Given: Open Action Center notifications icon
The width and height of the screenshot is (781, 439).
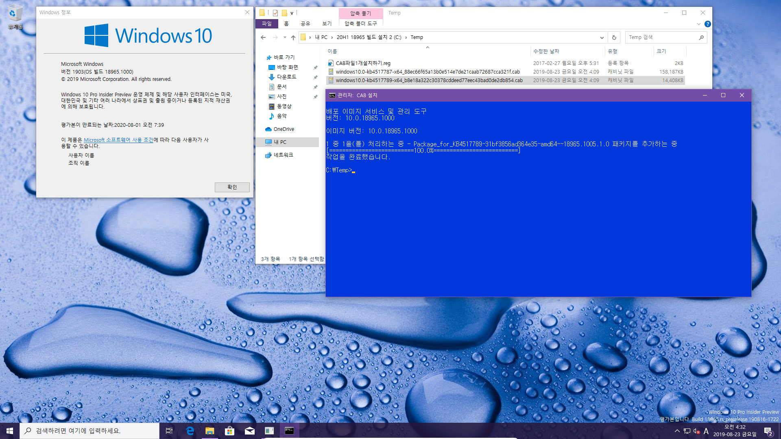Looking at the screenshot, I should click(x=768, y=431).
